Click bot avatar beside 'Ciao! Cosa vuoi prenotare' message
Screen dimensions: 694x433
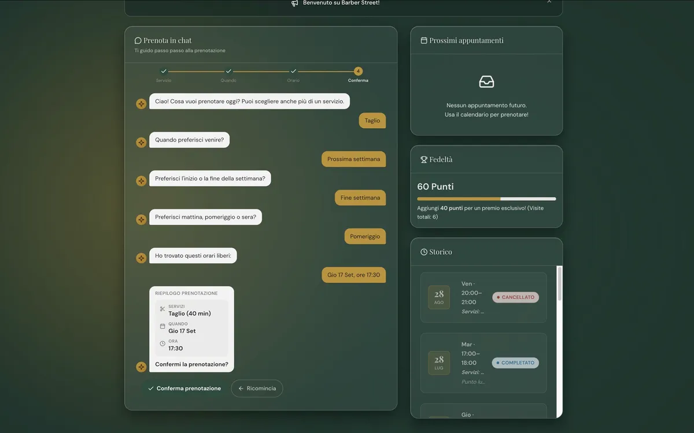[141, 104]
